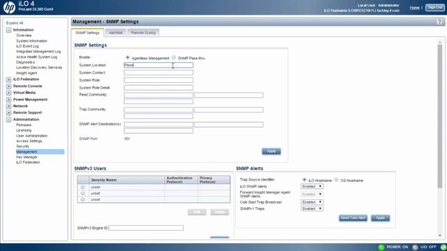
Task: Open Licensing under Administration
Action: [x=24, y=130]
